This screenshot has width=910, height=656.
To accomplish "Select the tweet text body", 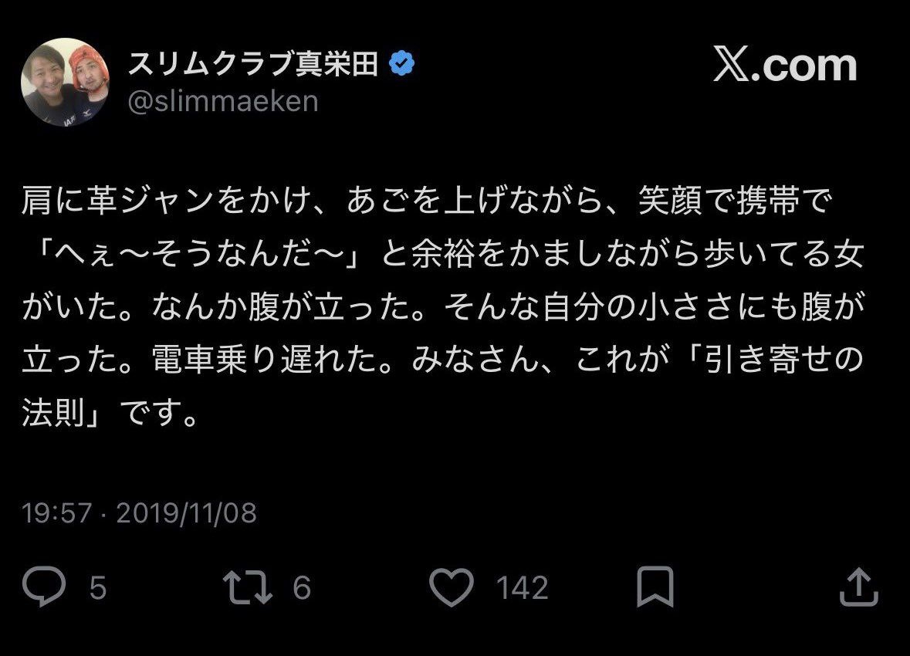I will (444, 301).
